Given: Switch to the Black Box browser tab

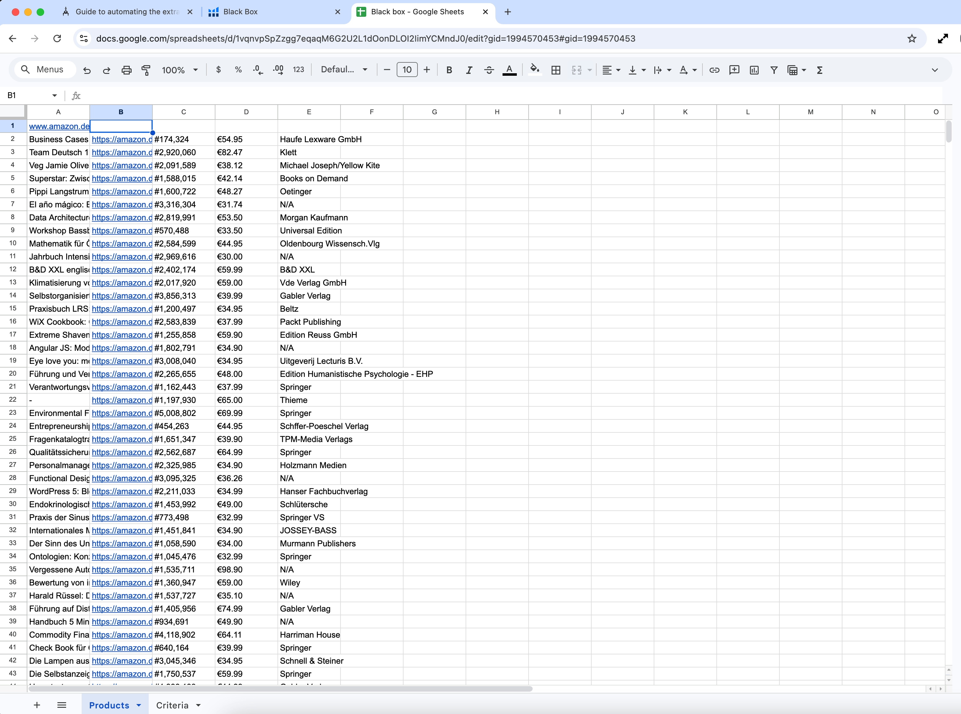Looking at the screenshot, I should coord(275,12).
